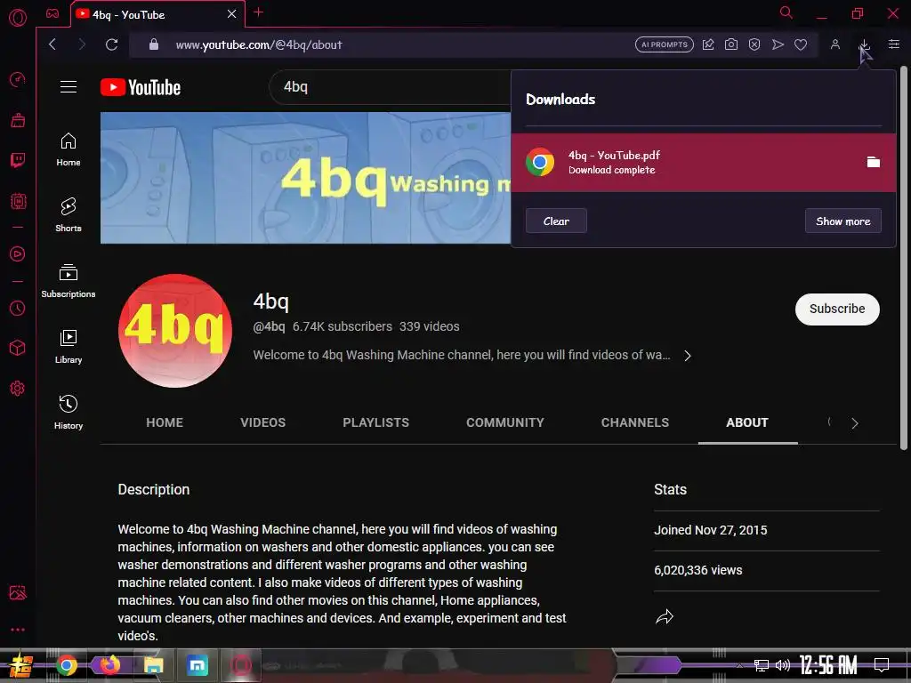Open the Opera main menu logo

18,18
